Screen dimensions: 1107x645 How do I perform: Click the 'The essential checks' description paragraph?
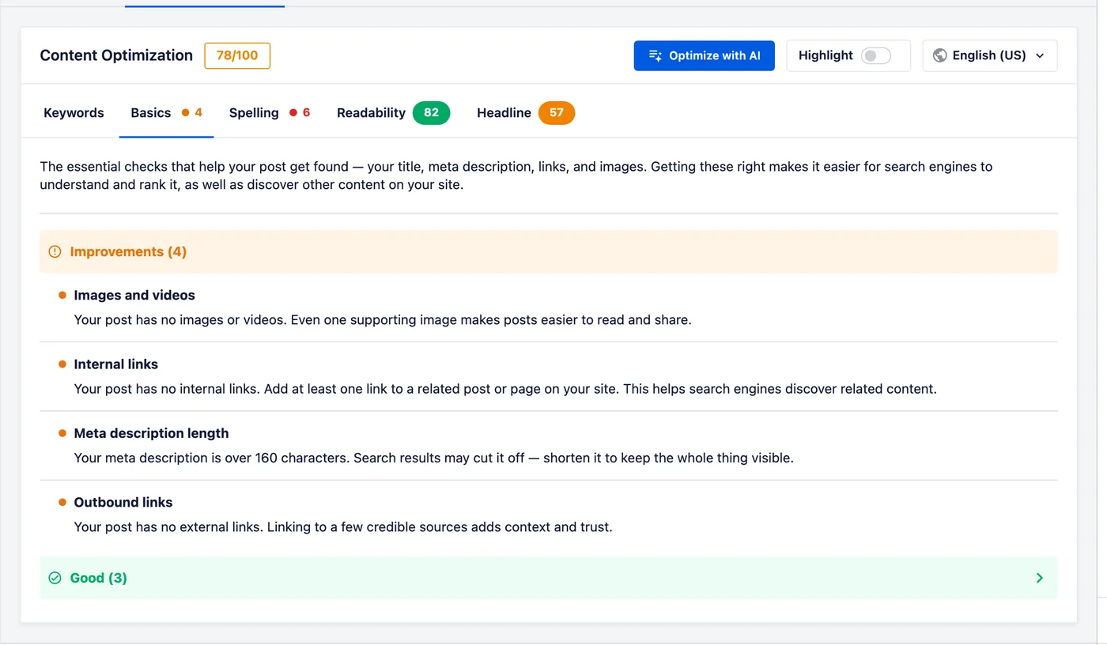[516, 176]
